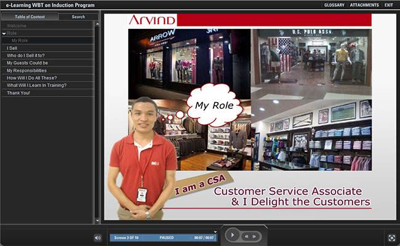Select the Welcome entry

pyautogui.click(x=48, y=26)
